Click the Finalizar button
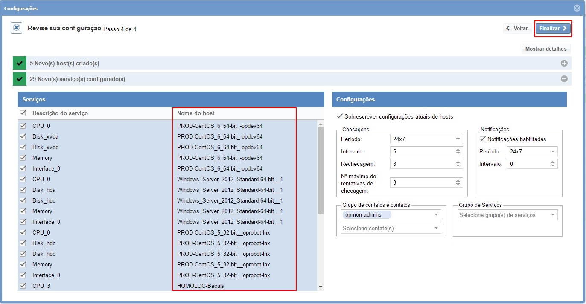Image resolution: width=586 pixels, height=304 pixels. pyautogui.click(x=553, y=29)
